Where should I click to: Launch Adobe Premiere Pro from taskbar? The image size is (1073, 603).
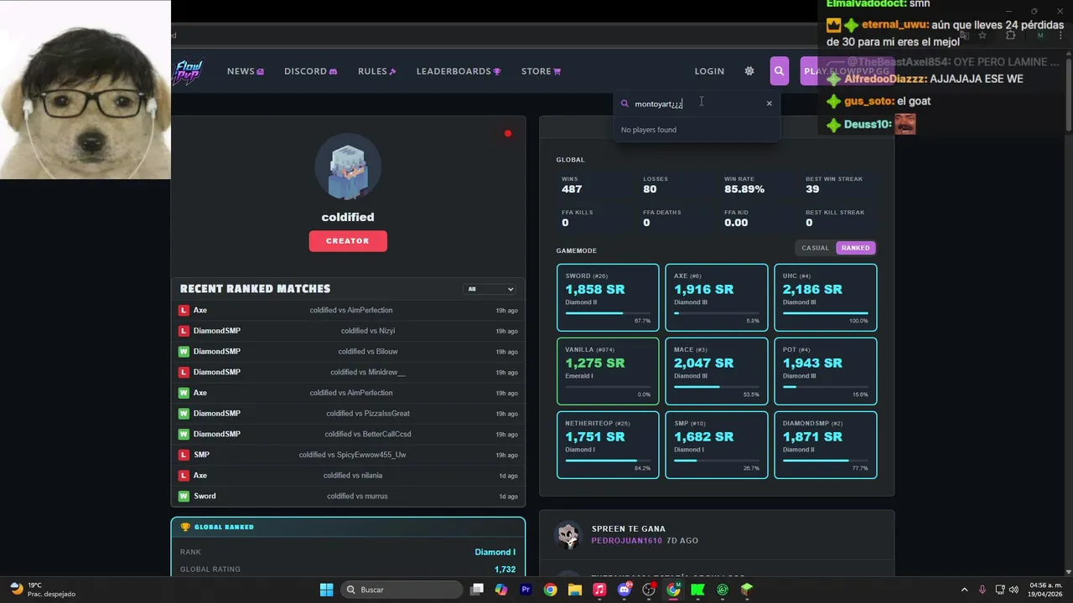(x=526, y=590)
